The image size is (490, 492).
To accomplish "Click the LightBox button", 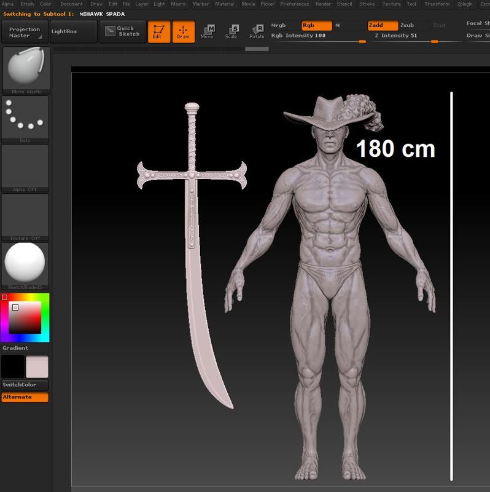I will tap(73, 31).
